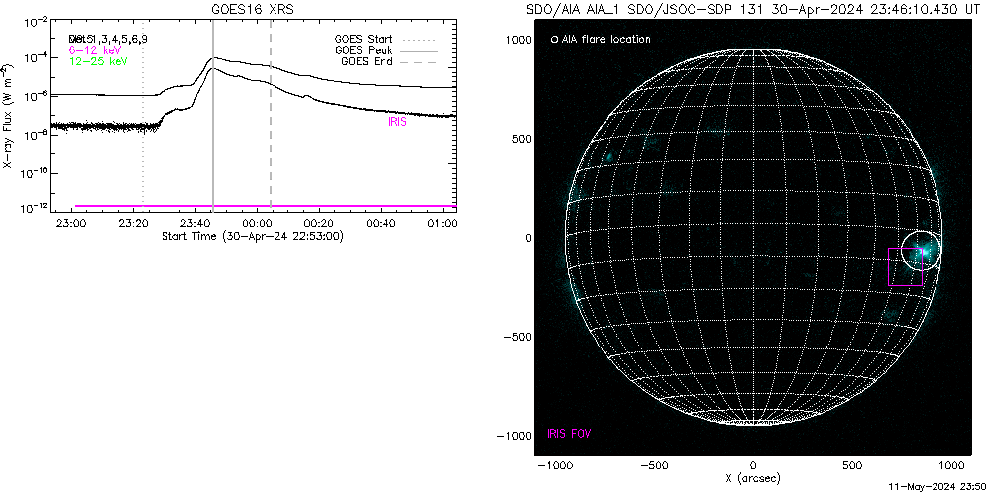The image size is (991, 495).
Task: Click the 'X-ray Flux (W m-2)' axis label
Action: 7,117
